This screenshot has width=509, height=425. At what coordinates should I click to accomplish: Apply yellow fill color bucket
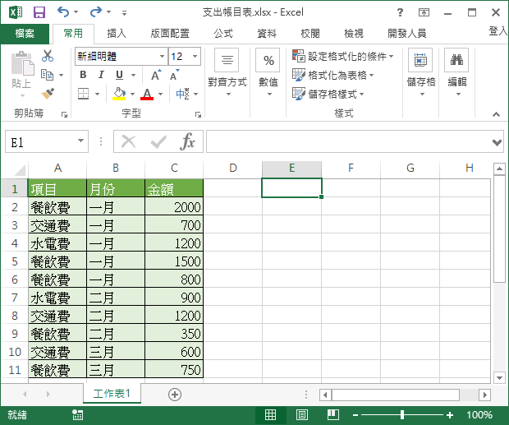click(x=119, y=94)
